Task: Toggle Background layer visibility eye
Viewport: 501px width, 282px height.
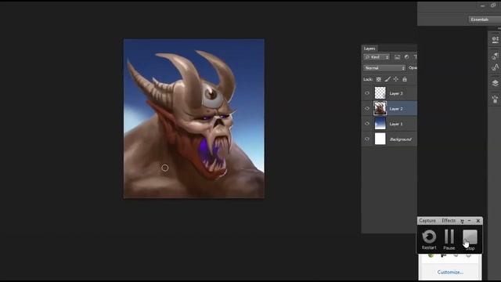Action: 367,139
